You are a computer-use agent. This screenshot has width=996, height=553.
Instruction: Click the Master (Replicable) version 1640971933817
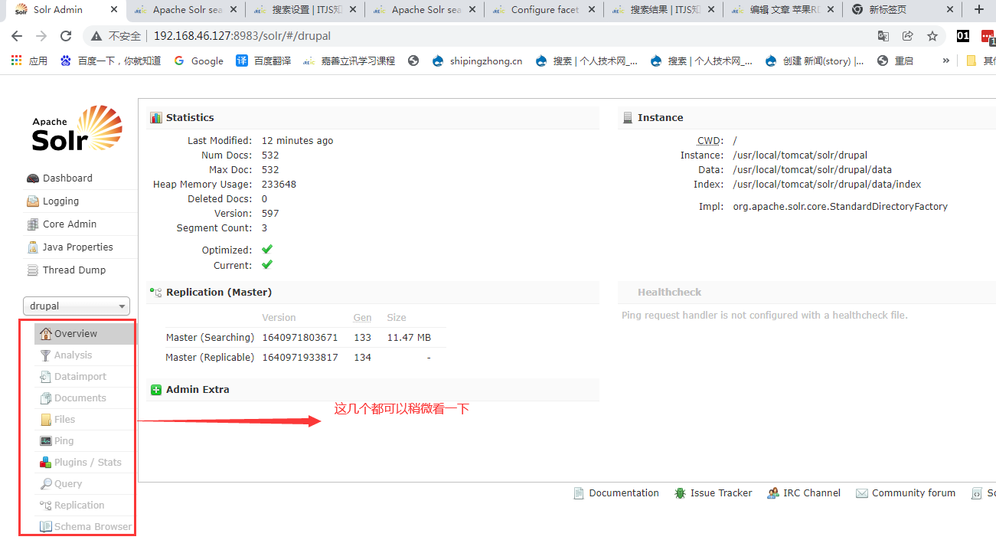tap(299, 358)
